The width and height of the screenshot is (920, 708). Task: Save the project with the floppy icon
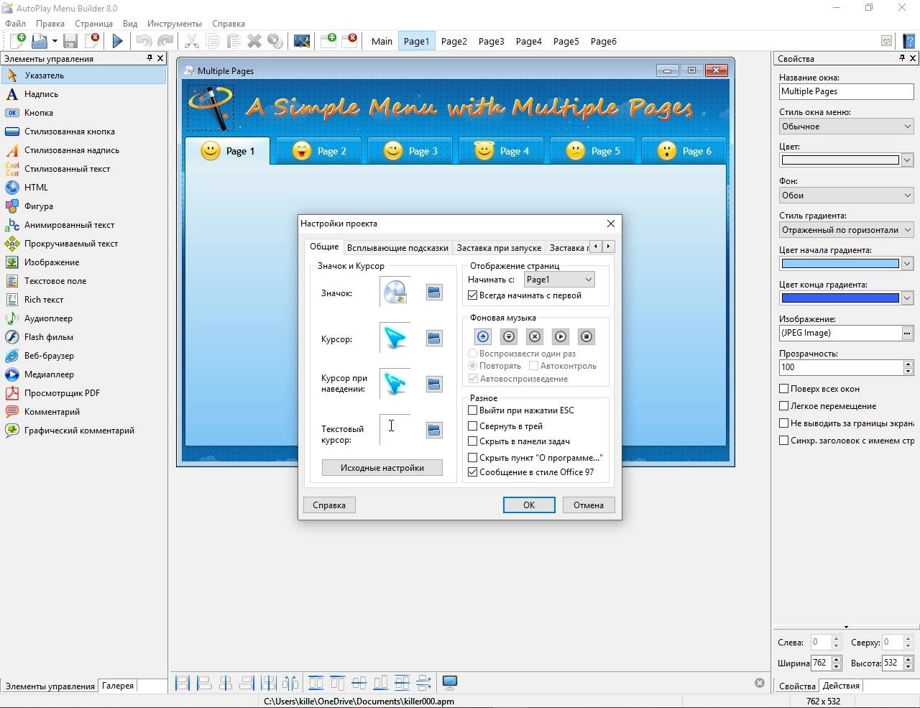tap(70, 41)
